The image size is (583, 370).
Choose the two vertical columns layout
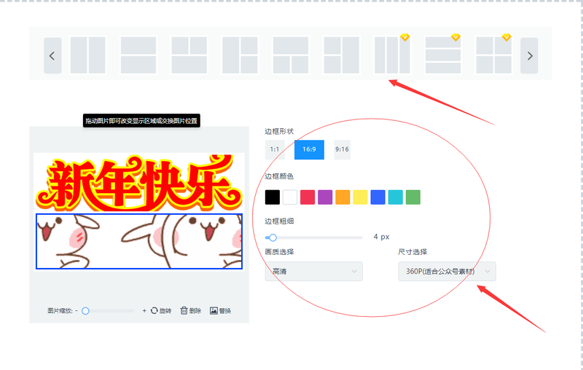tap(87, 55)
